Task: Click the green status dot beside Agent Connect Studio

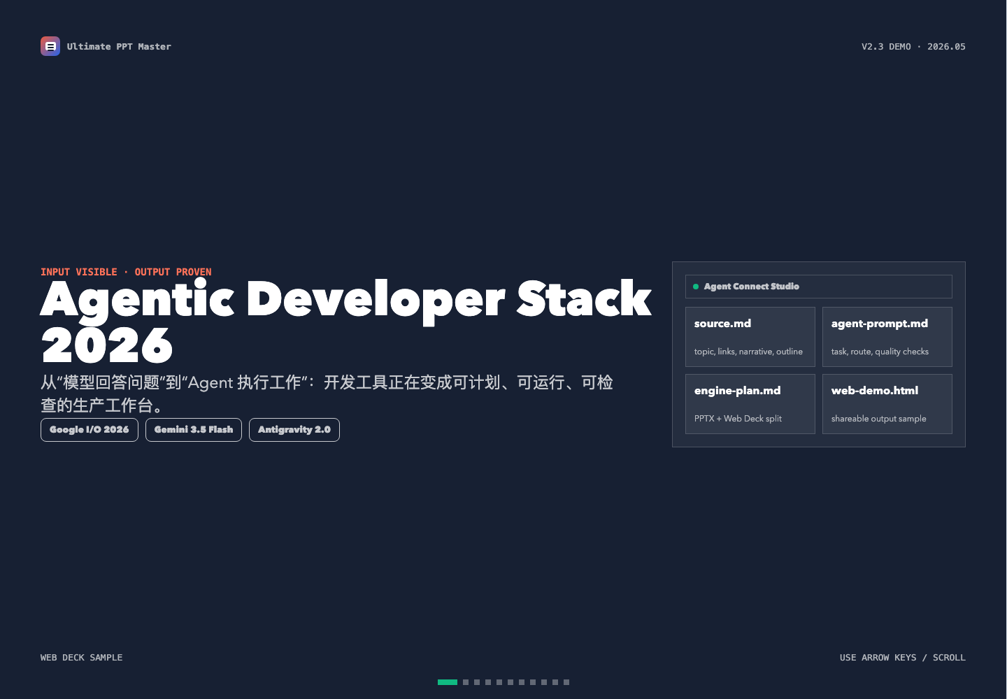Action: click(x=696, y=287)
